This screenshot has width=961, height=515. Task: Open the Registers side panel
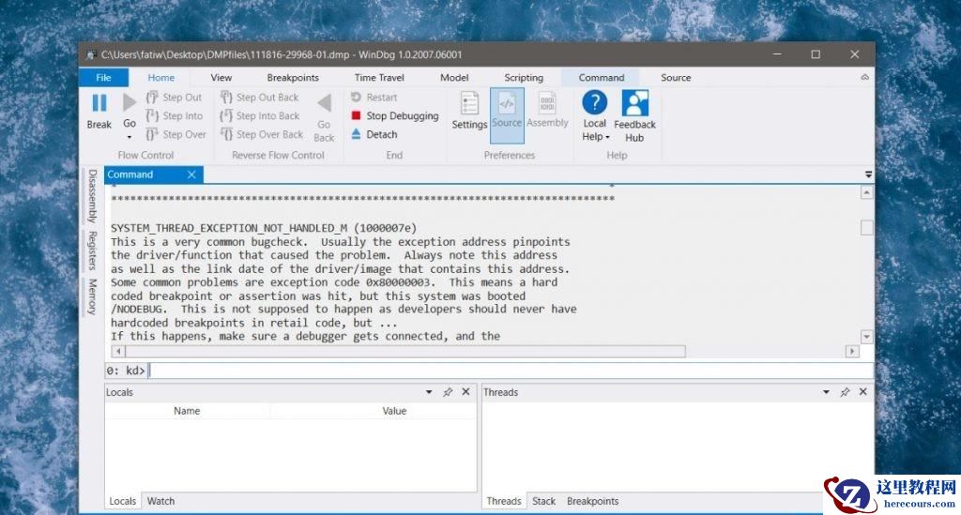[x=92, y=250]
